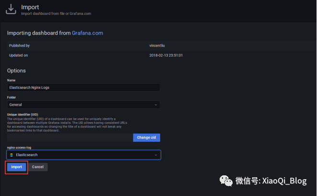Click the Published by label
This screenshot has width=317, height=196.
pos(19,46)
